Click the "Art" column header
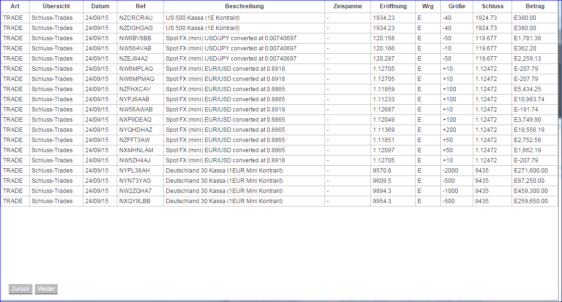 coord(15,6)
